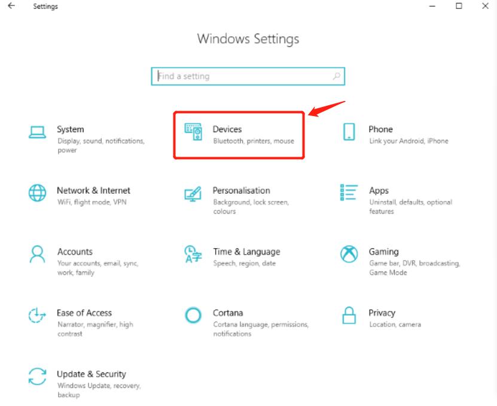Click the Find a setting search field
The height and width of the screenshot is (406, 497).
[x=239, y=77]
